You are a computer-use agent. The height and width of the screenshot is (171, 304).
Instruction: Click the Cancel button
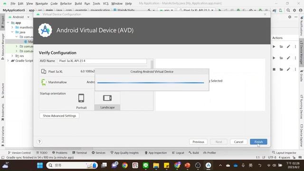point(238,142)
